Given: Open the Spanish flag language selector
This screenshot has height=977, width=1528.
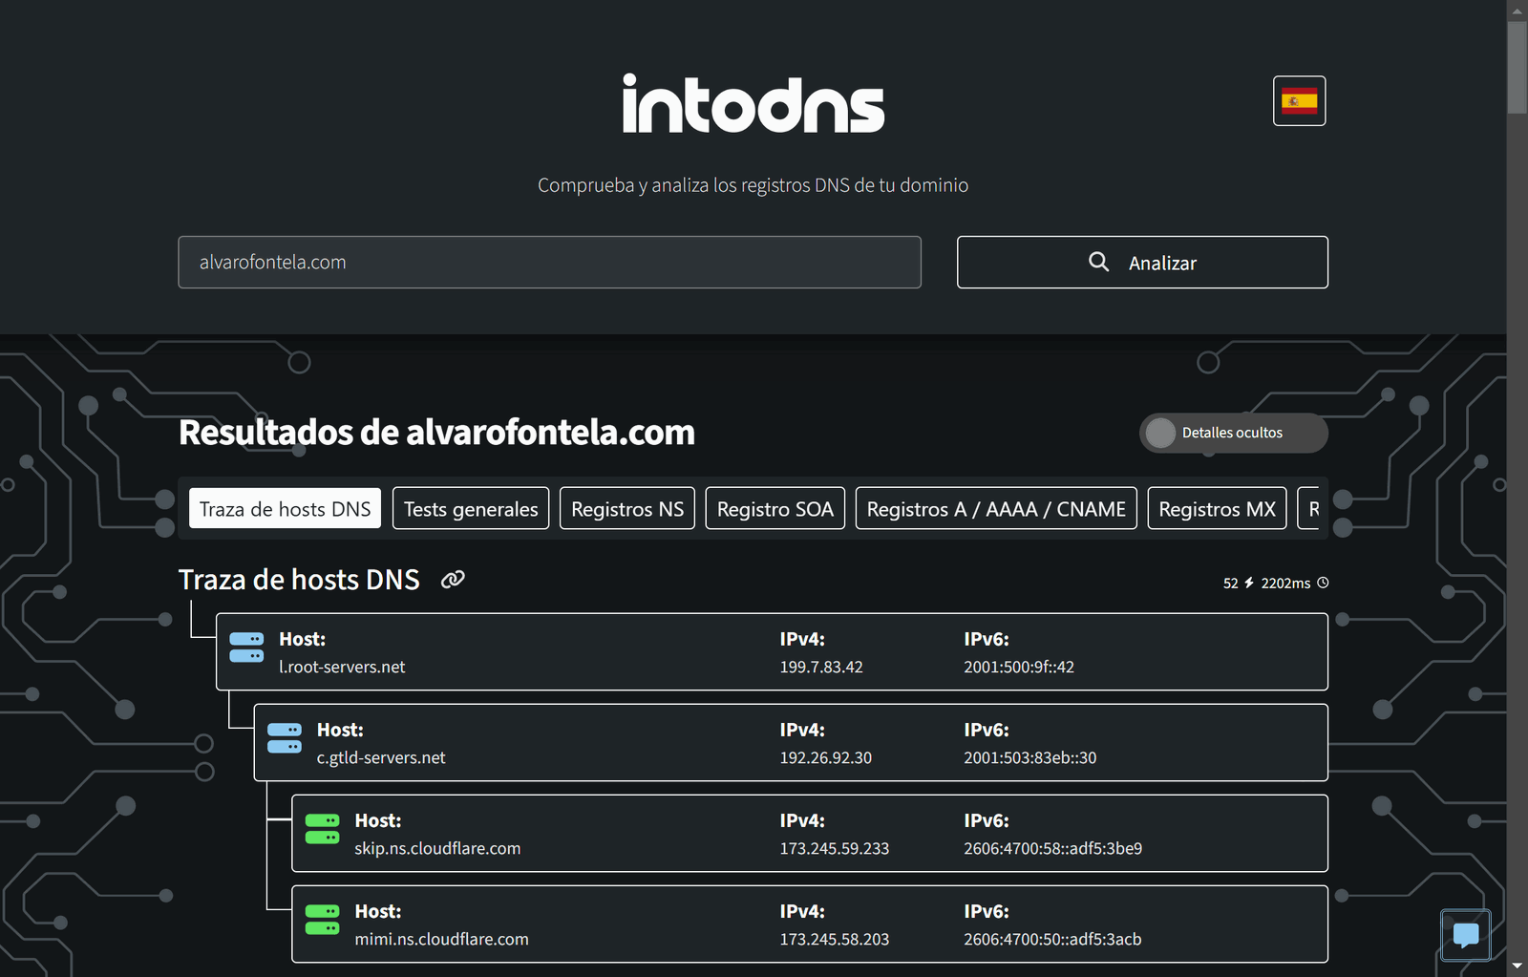Looking at the screenshot, I should (1299, 100).
